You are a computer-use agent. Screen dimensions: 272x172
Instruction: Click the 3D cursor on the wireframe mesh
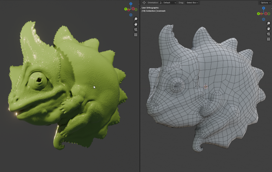(206, 87)
